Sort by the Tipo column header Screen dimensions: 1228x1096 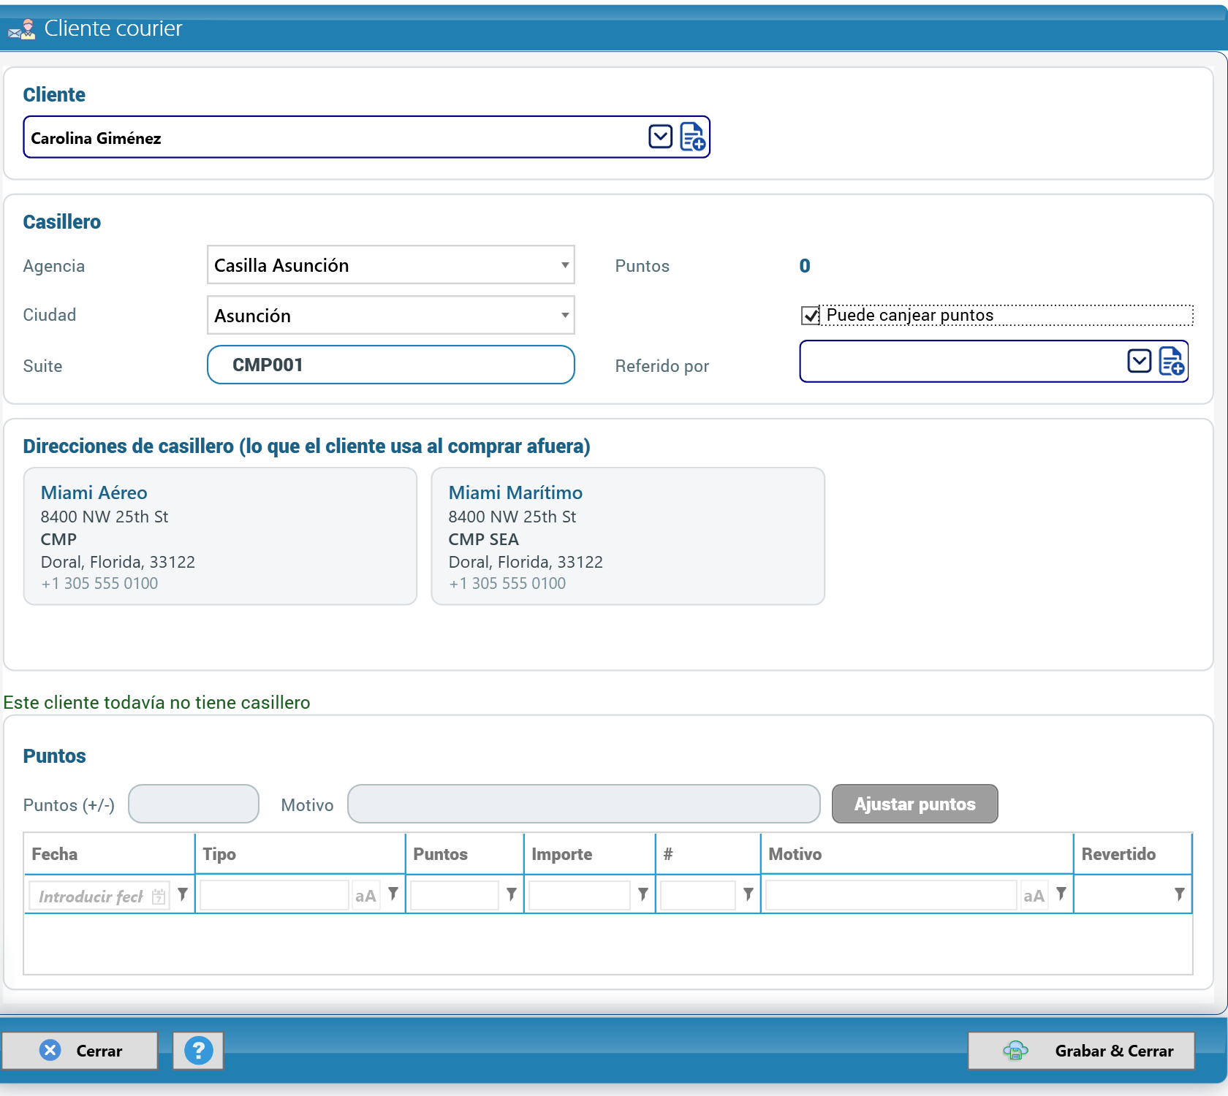(x=300, y=853)
